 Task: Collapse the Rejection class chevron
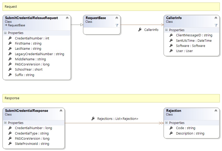[x=216, y=111]
